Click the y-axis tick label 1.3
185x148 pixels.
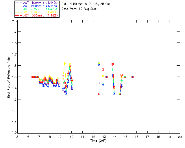(14, 99)
